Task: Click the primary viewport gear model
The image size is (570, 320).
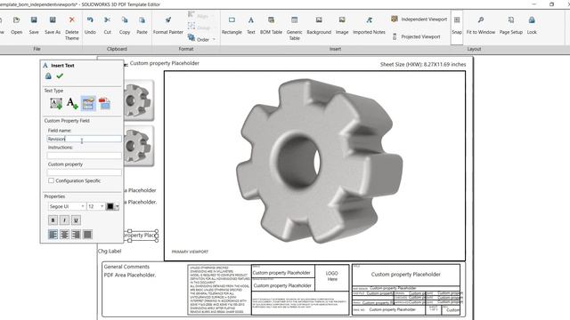Action: (x=319, y=161)
